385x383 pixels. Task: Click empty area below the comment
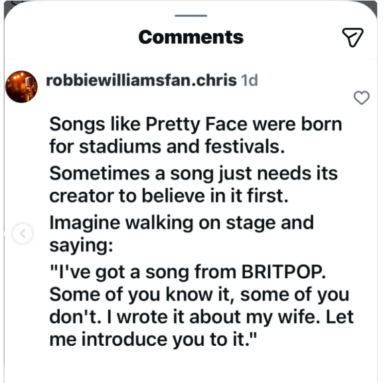click(x=191, y=367)
